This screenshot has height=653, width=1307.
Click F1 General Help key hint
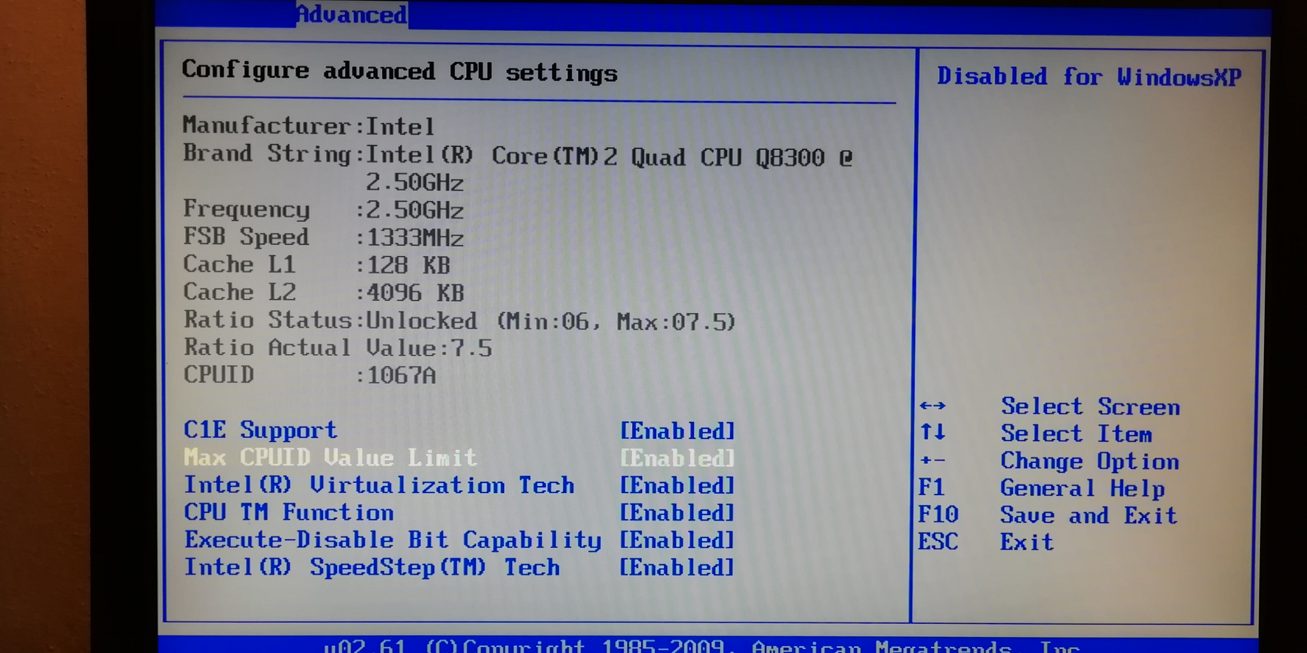point(931,488)
